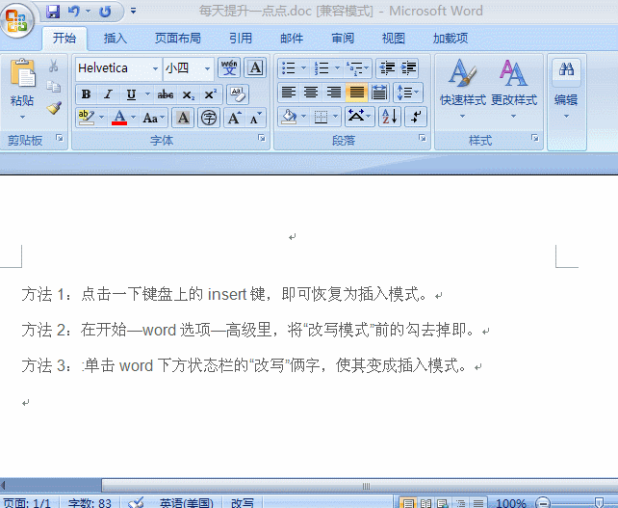The width and height of the screenshot is (618, 508).
Task: Click the enclosed character 字 icon
Action: coord(209,118)
